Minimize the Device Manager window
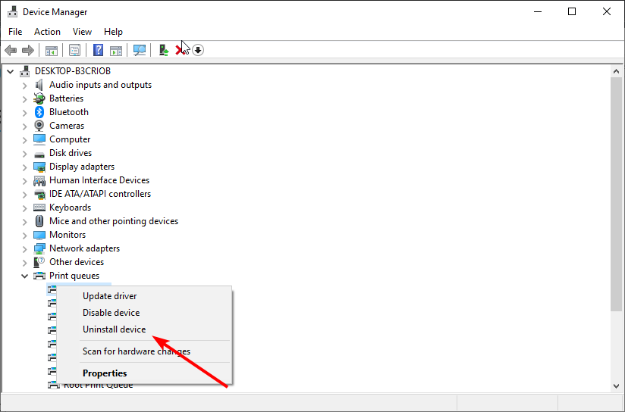This screenshot has height=412, width=625. (x=538, y=11)
